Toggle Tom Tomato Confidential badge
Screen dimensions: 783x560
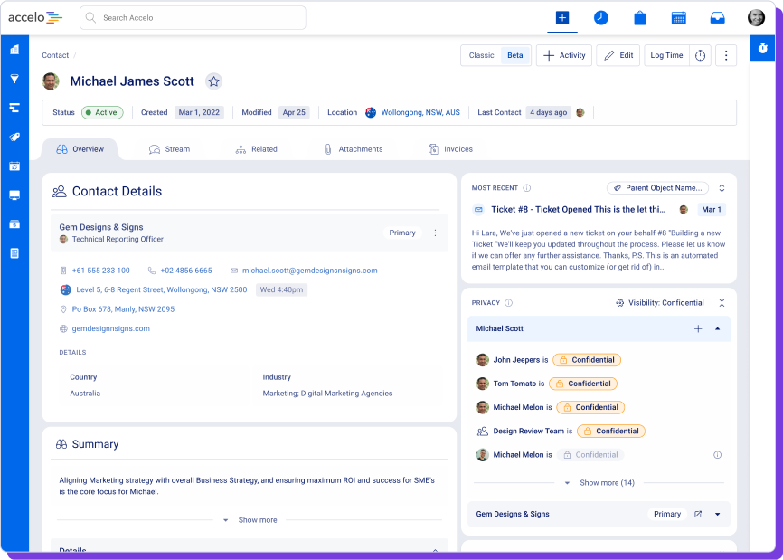point(583,384)
